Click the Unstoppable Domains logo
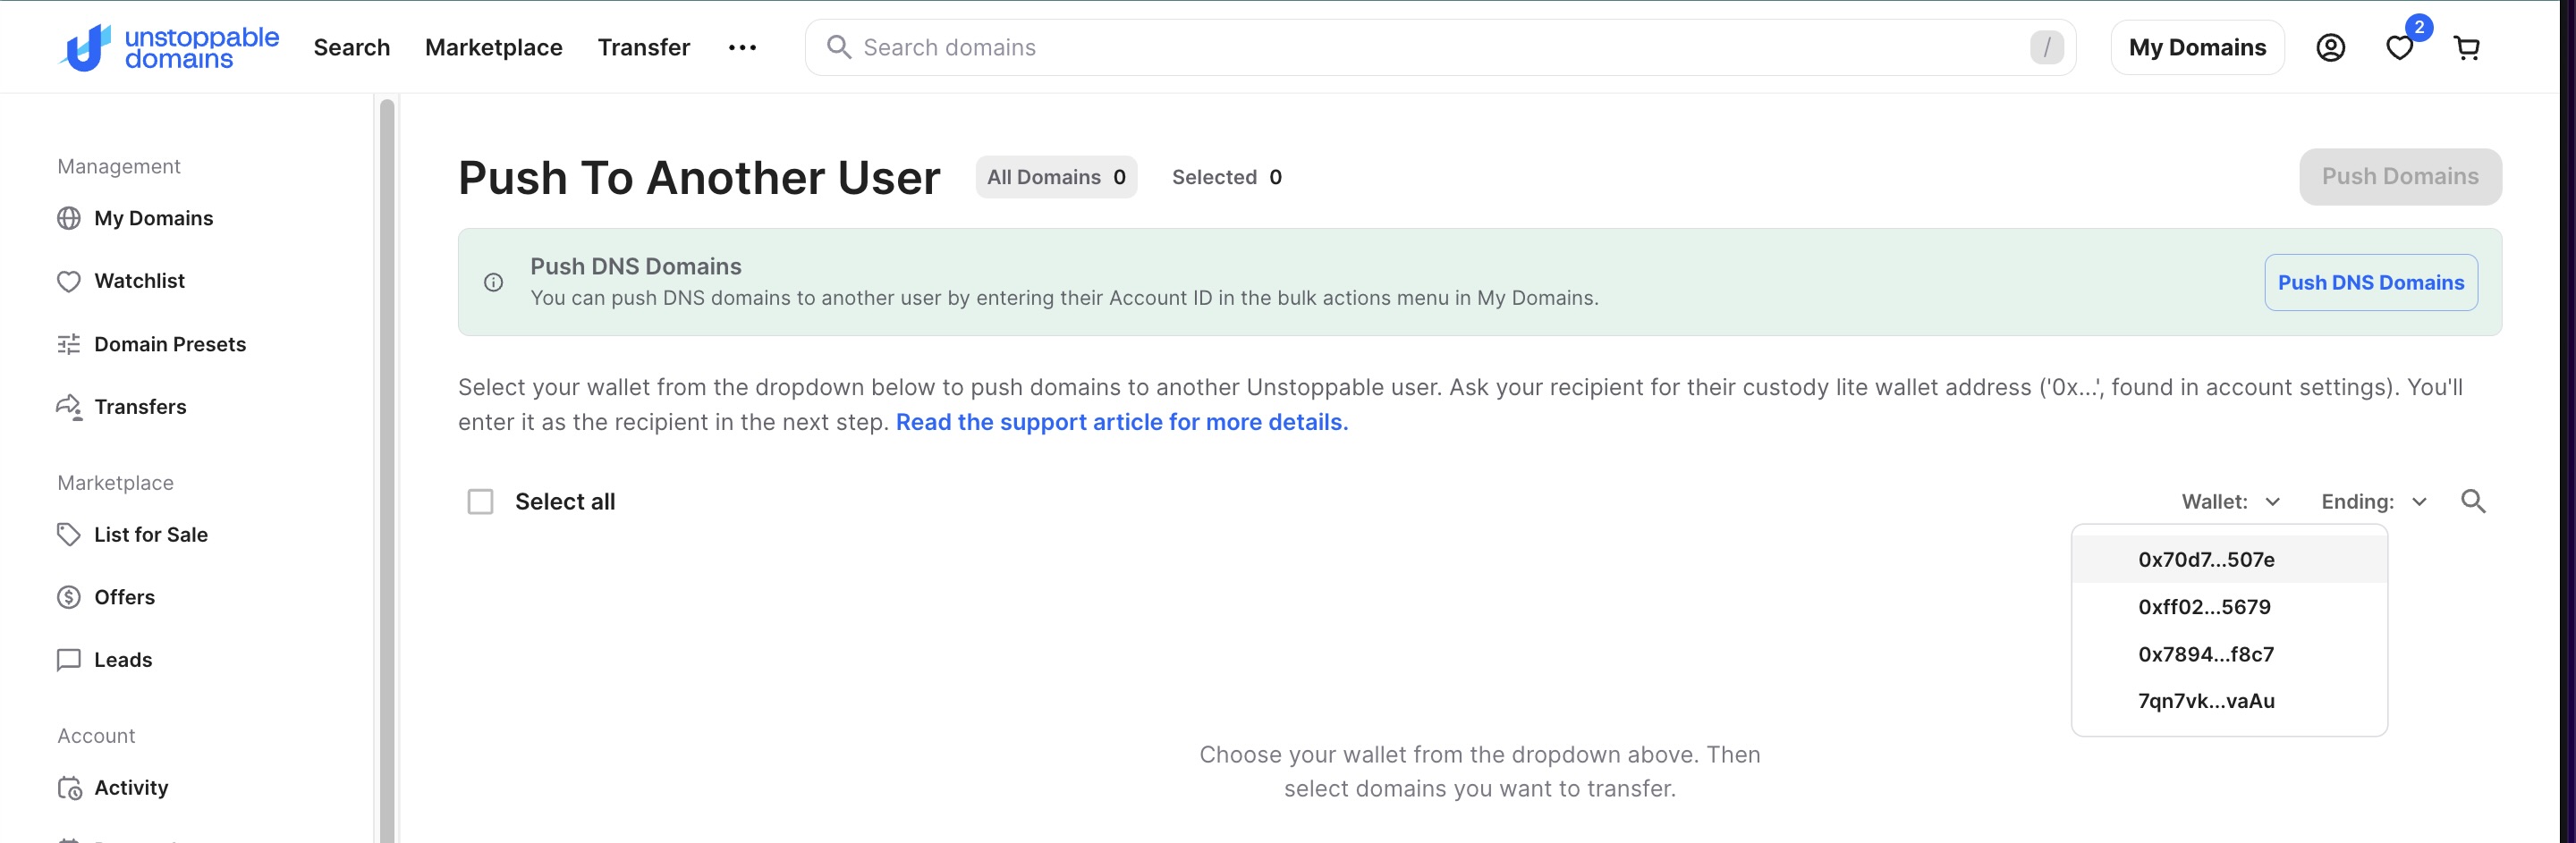2576x843 pixels. click(x=169, y=48)
